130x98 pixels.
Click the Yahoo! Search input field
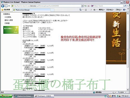107,6
